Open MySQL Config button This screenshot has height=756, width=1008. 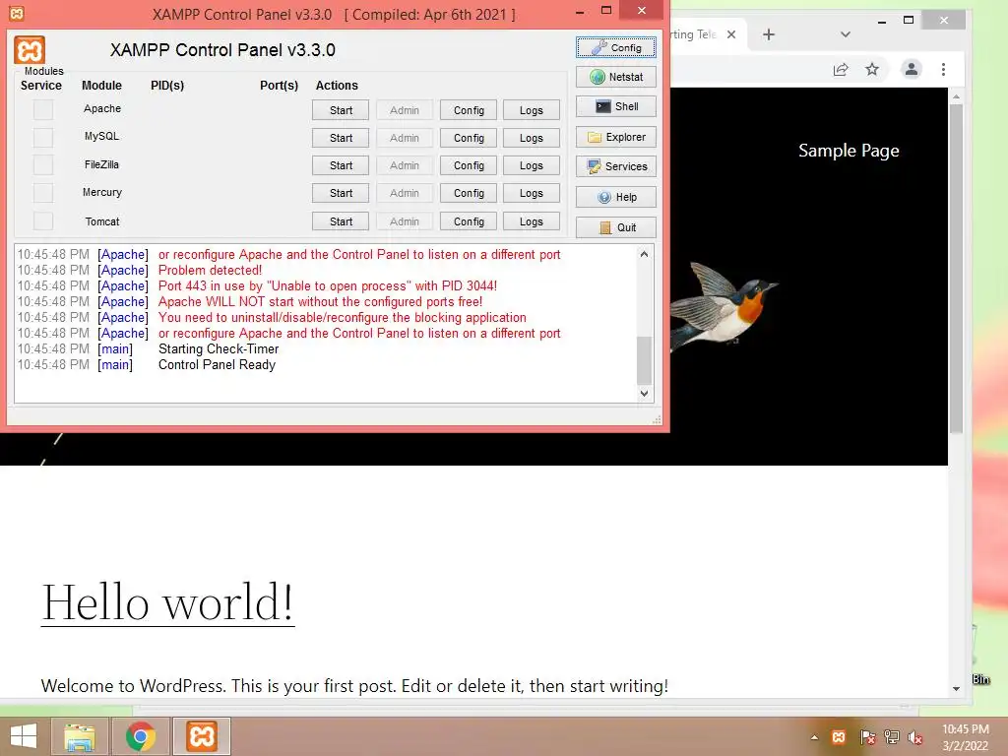coord(469,138)
